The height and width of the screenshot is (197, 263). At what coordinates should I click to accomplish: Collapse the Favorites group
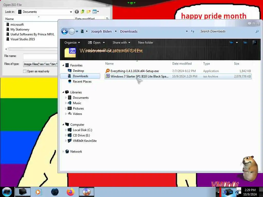pos(63,65)
